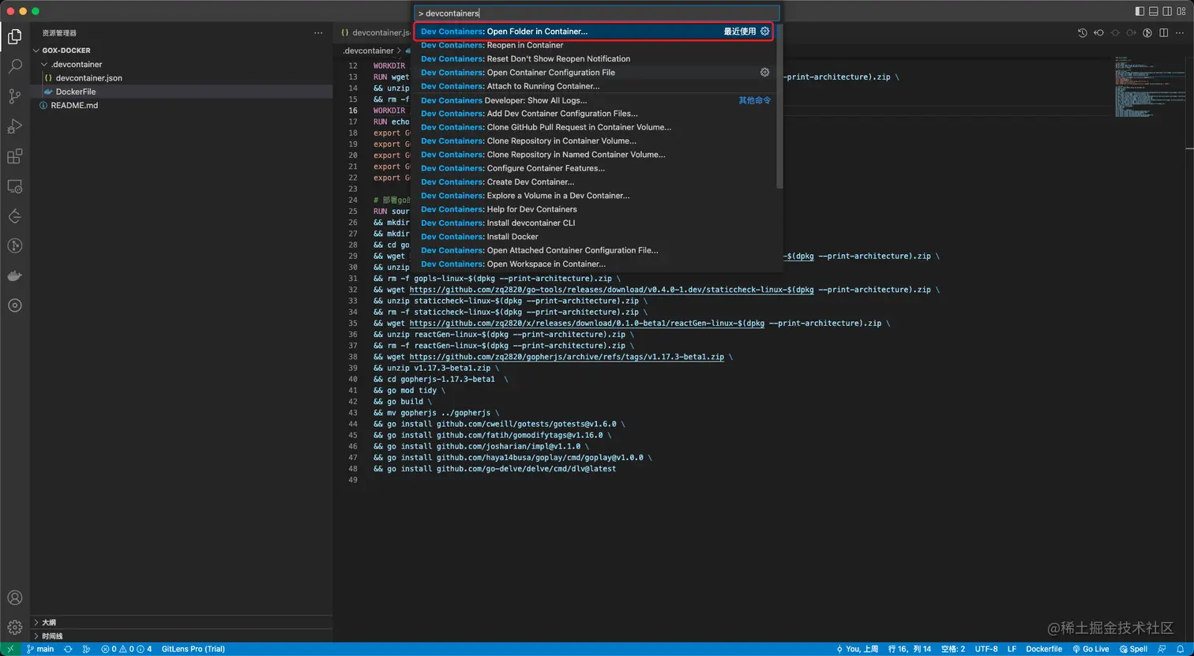Open editor more actions ellipsis
1194x656 pixels.
[1180, 33]
